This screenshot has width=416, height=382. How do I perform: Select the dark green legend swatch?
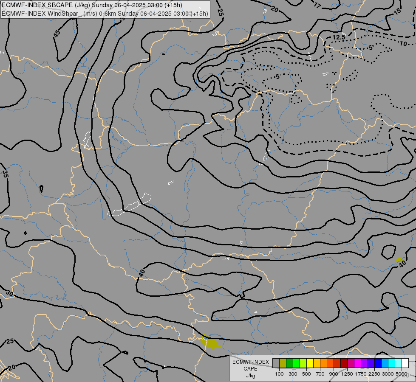pyautogui.click(x=289, y=363)
